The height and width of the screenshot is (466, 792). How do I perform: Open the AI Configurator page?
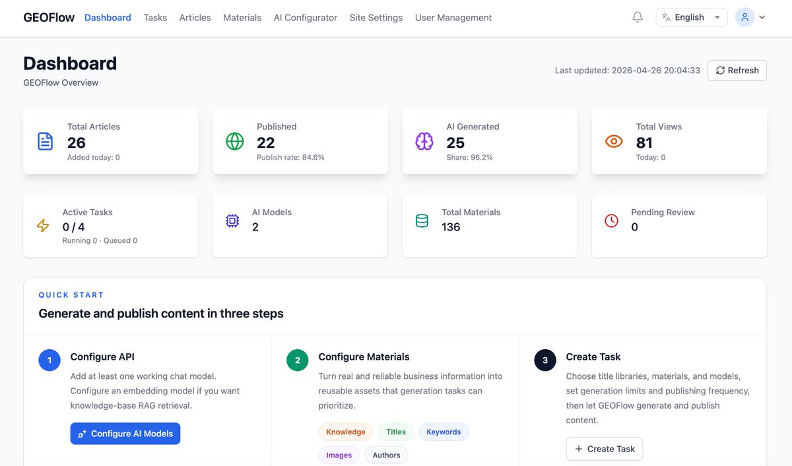point(306,18)
